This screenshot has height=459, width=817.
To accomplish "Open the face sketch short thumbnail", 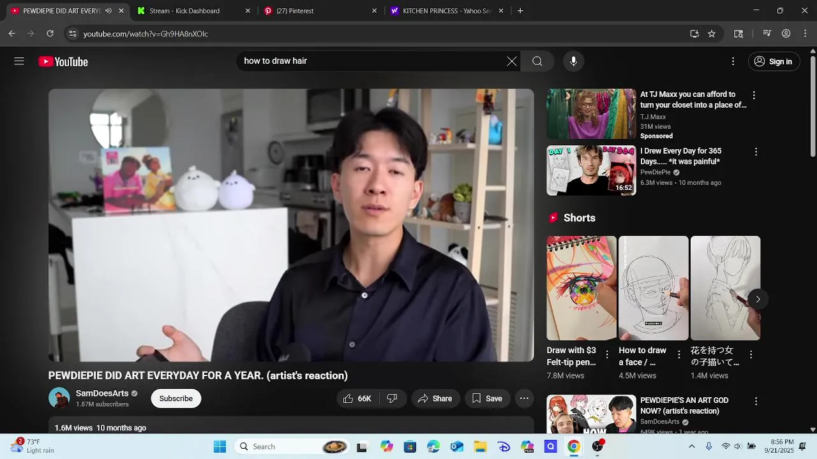I will point(654,288).
